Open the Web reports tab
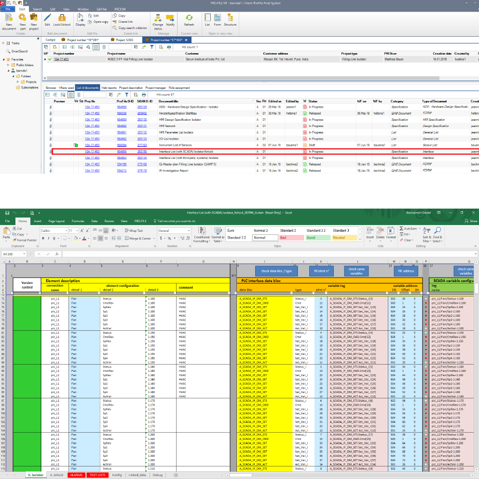Viewport: 479px width, 479px height. (109, 88)
